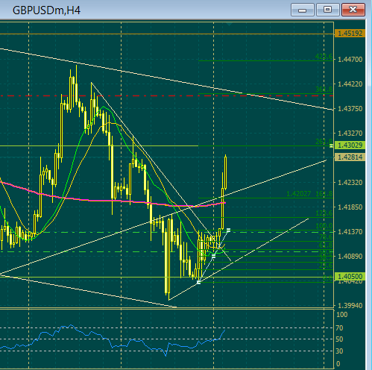The height and width of the screenshot is (370, 372).
Task: Click the chart shift triangle marker
Action: (229, 24)
